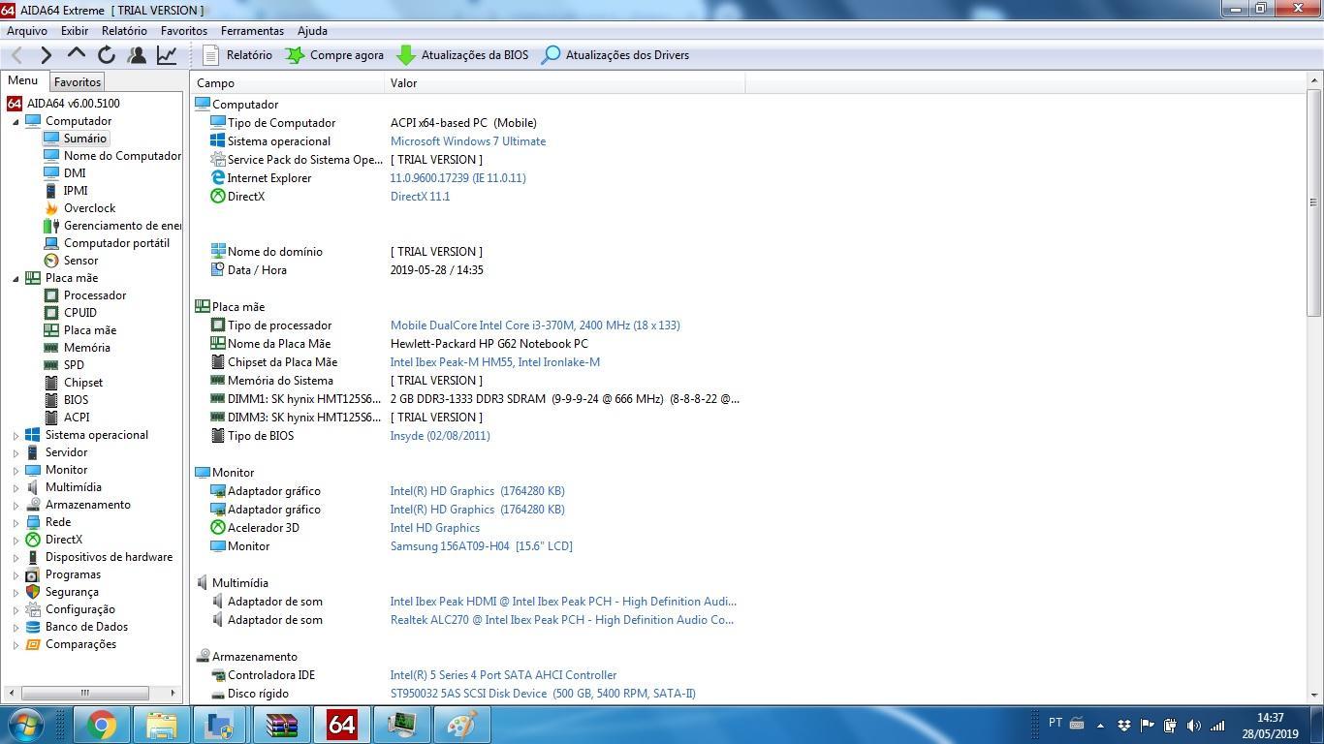Viewport: 1324px width, 744px height.
Task: Select the Sensor tree item
Action: [80, 261]
